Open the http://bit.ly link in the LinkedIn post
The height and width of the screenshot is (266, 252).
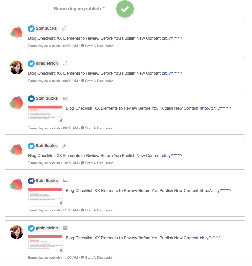tap(215, 108)
